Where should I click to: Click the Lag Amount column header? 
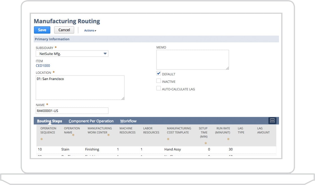pyautogui.click(x=263, y=130)
